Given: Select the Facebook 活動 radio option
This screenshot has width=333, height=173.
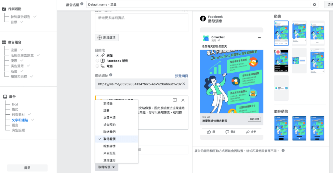Looking at the screenshot, I should tap(97, 61).
